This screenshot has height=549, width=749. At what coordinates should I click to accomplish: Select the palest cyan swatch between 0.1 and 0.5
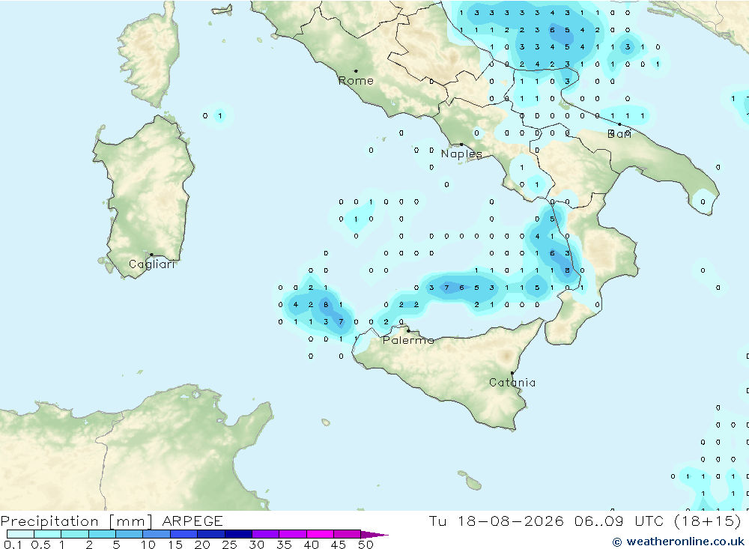click(x=20, y=534)
